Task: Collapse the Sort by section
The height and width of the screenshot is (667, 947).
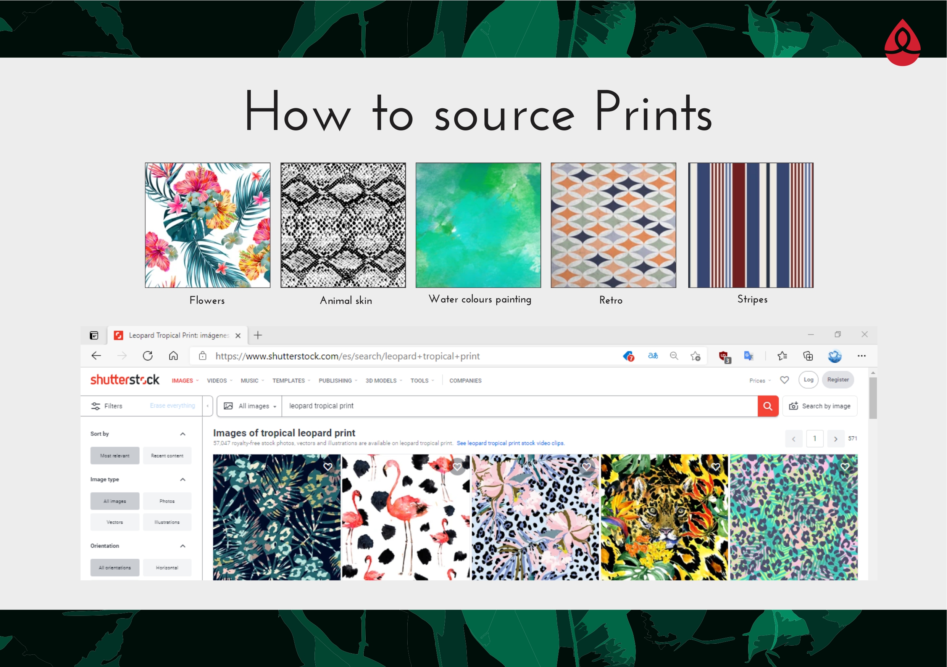Action: pos(183,434)
